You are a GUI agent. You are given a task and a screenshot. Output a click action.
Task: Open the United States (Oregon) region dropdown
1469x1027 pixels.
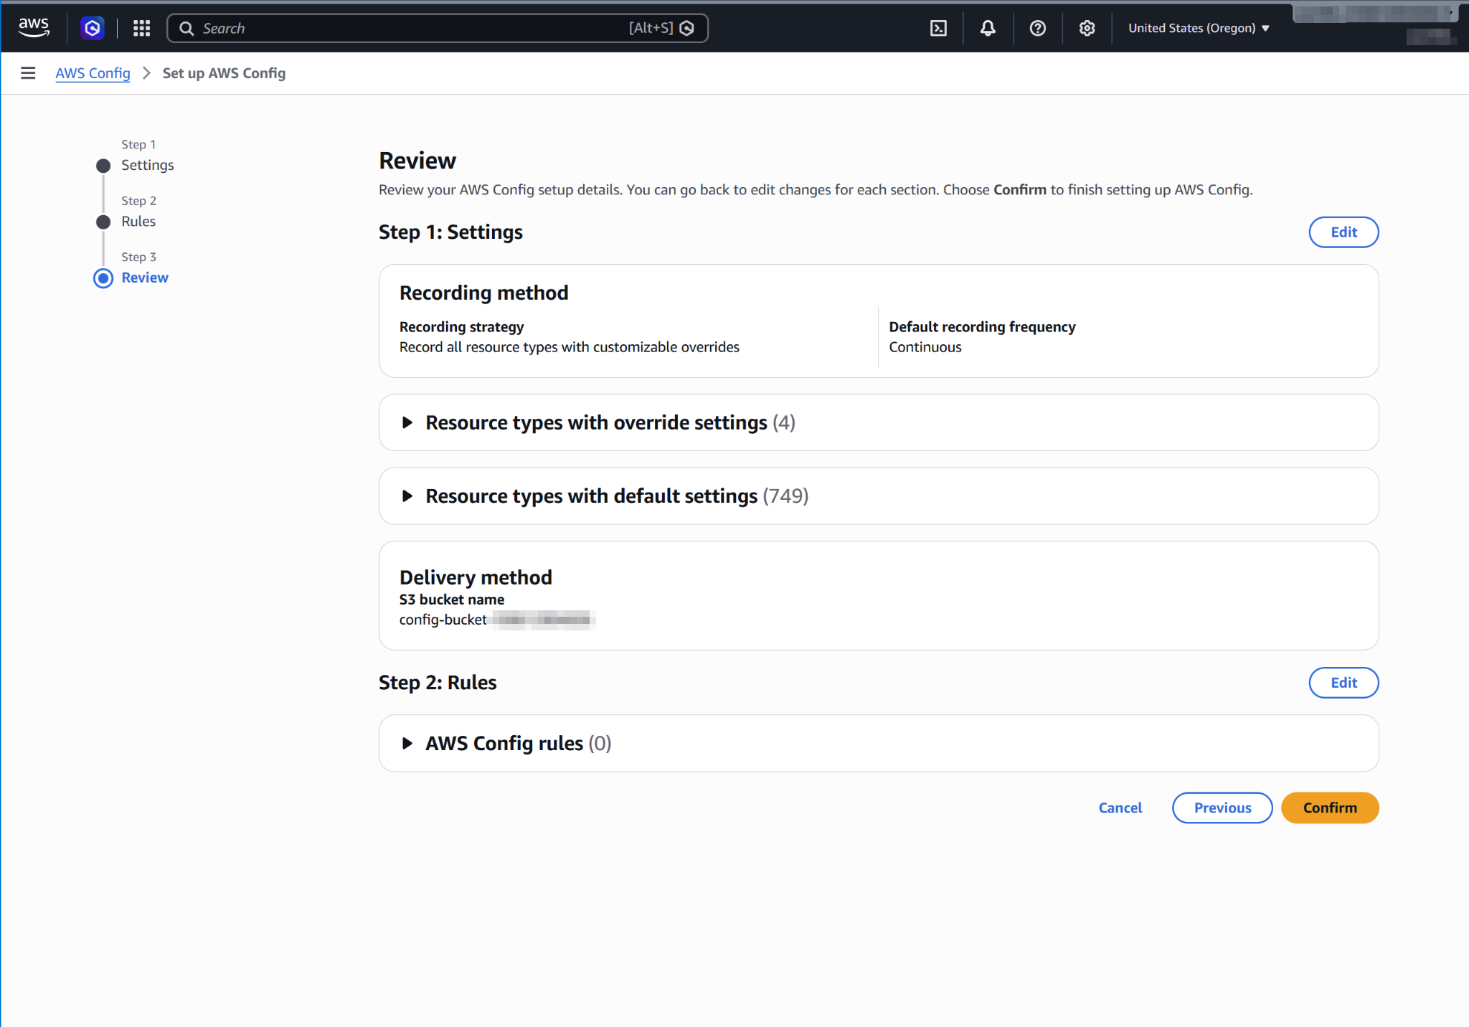(x=1199, y=28)
